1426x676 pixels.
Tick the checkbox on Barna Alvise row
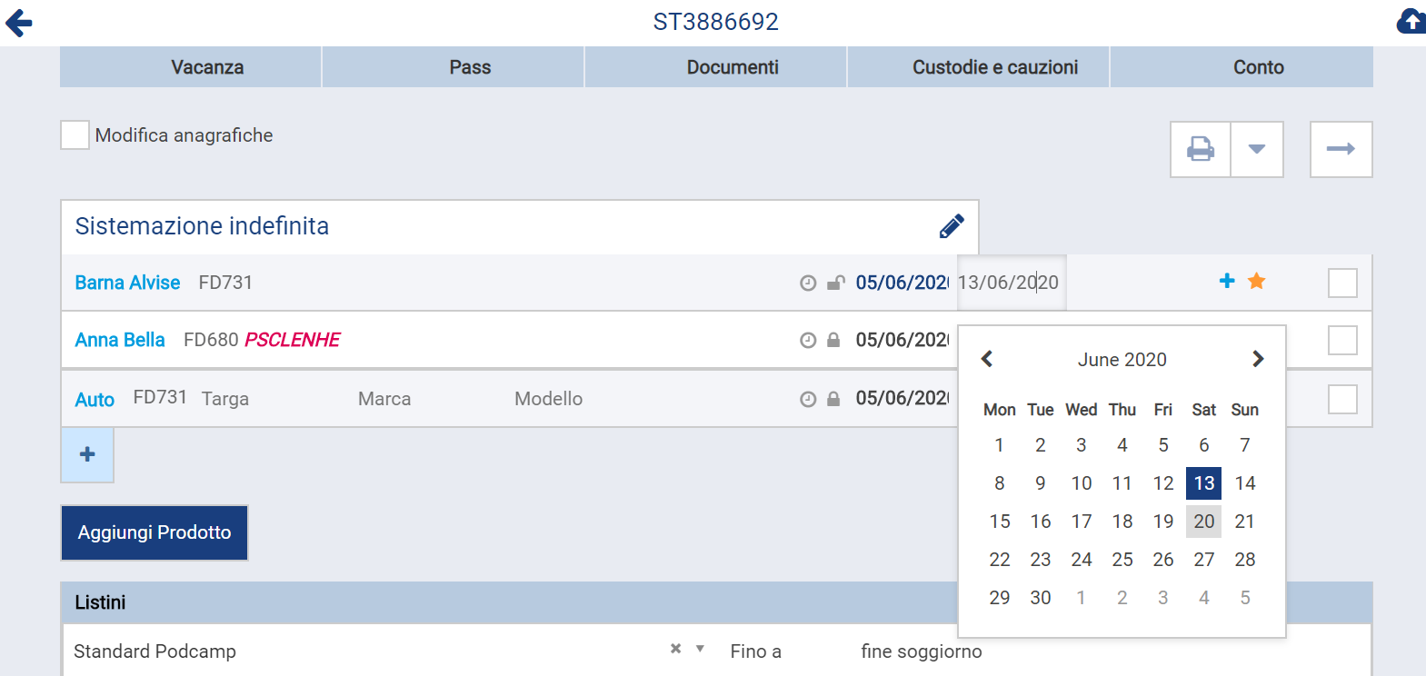1341,283
